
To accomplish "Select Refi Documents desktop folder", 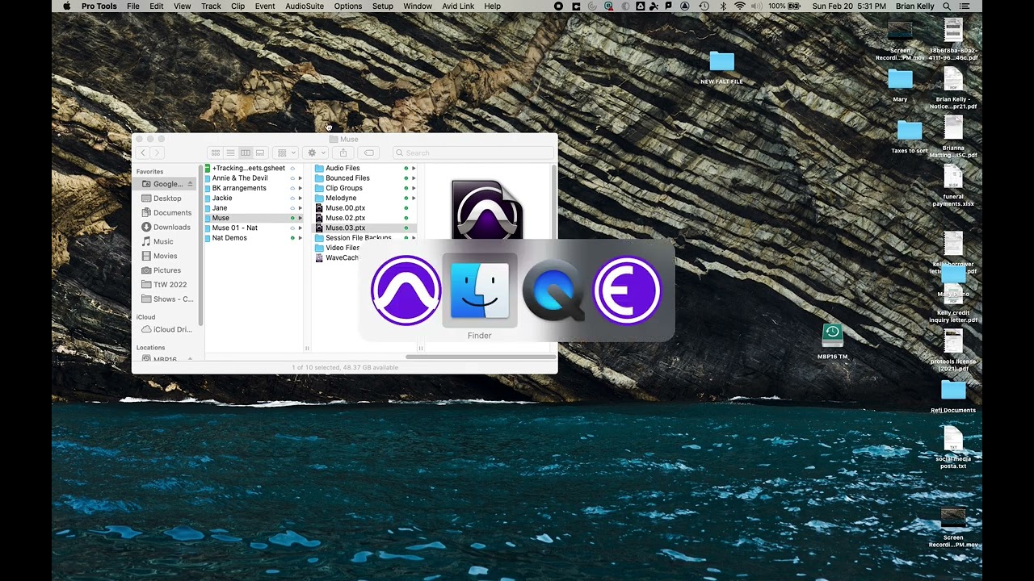I will pos(953,396).
